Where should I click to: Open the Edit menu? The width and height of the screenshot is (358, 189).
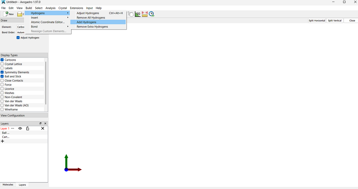11,8
